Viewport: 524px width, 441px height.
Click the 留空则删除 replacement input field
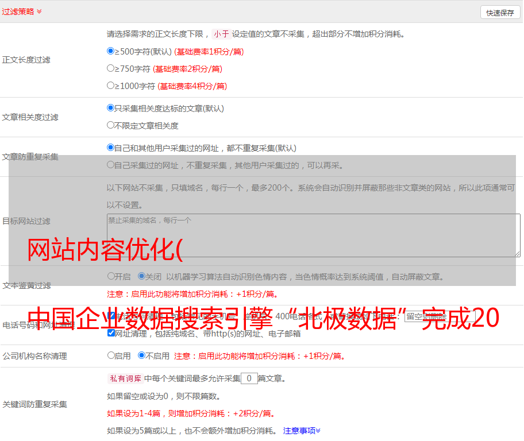(x=425, y=316)
